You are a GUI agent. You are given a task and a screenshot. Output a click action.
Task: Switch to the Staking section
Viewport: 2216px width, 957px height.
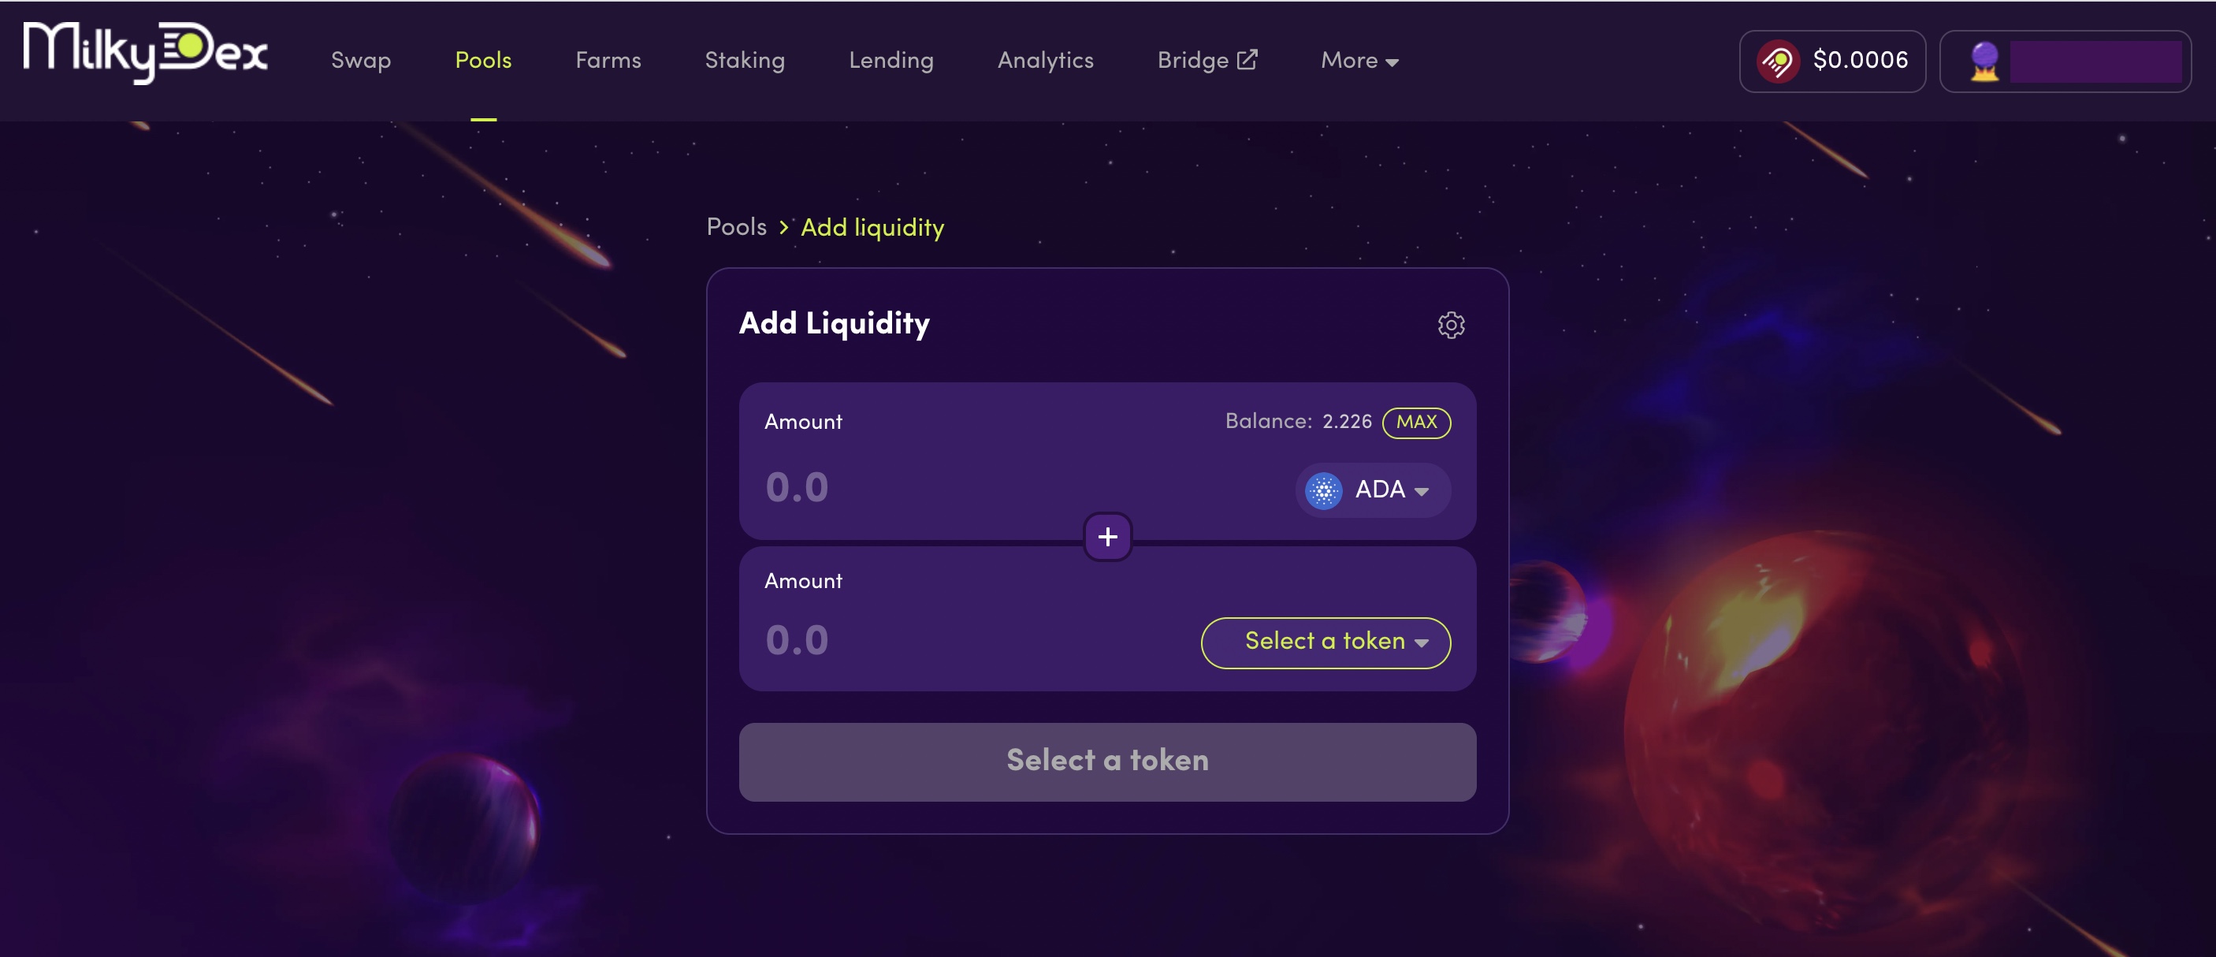[x=744, y=60]
